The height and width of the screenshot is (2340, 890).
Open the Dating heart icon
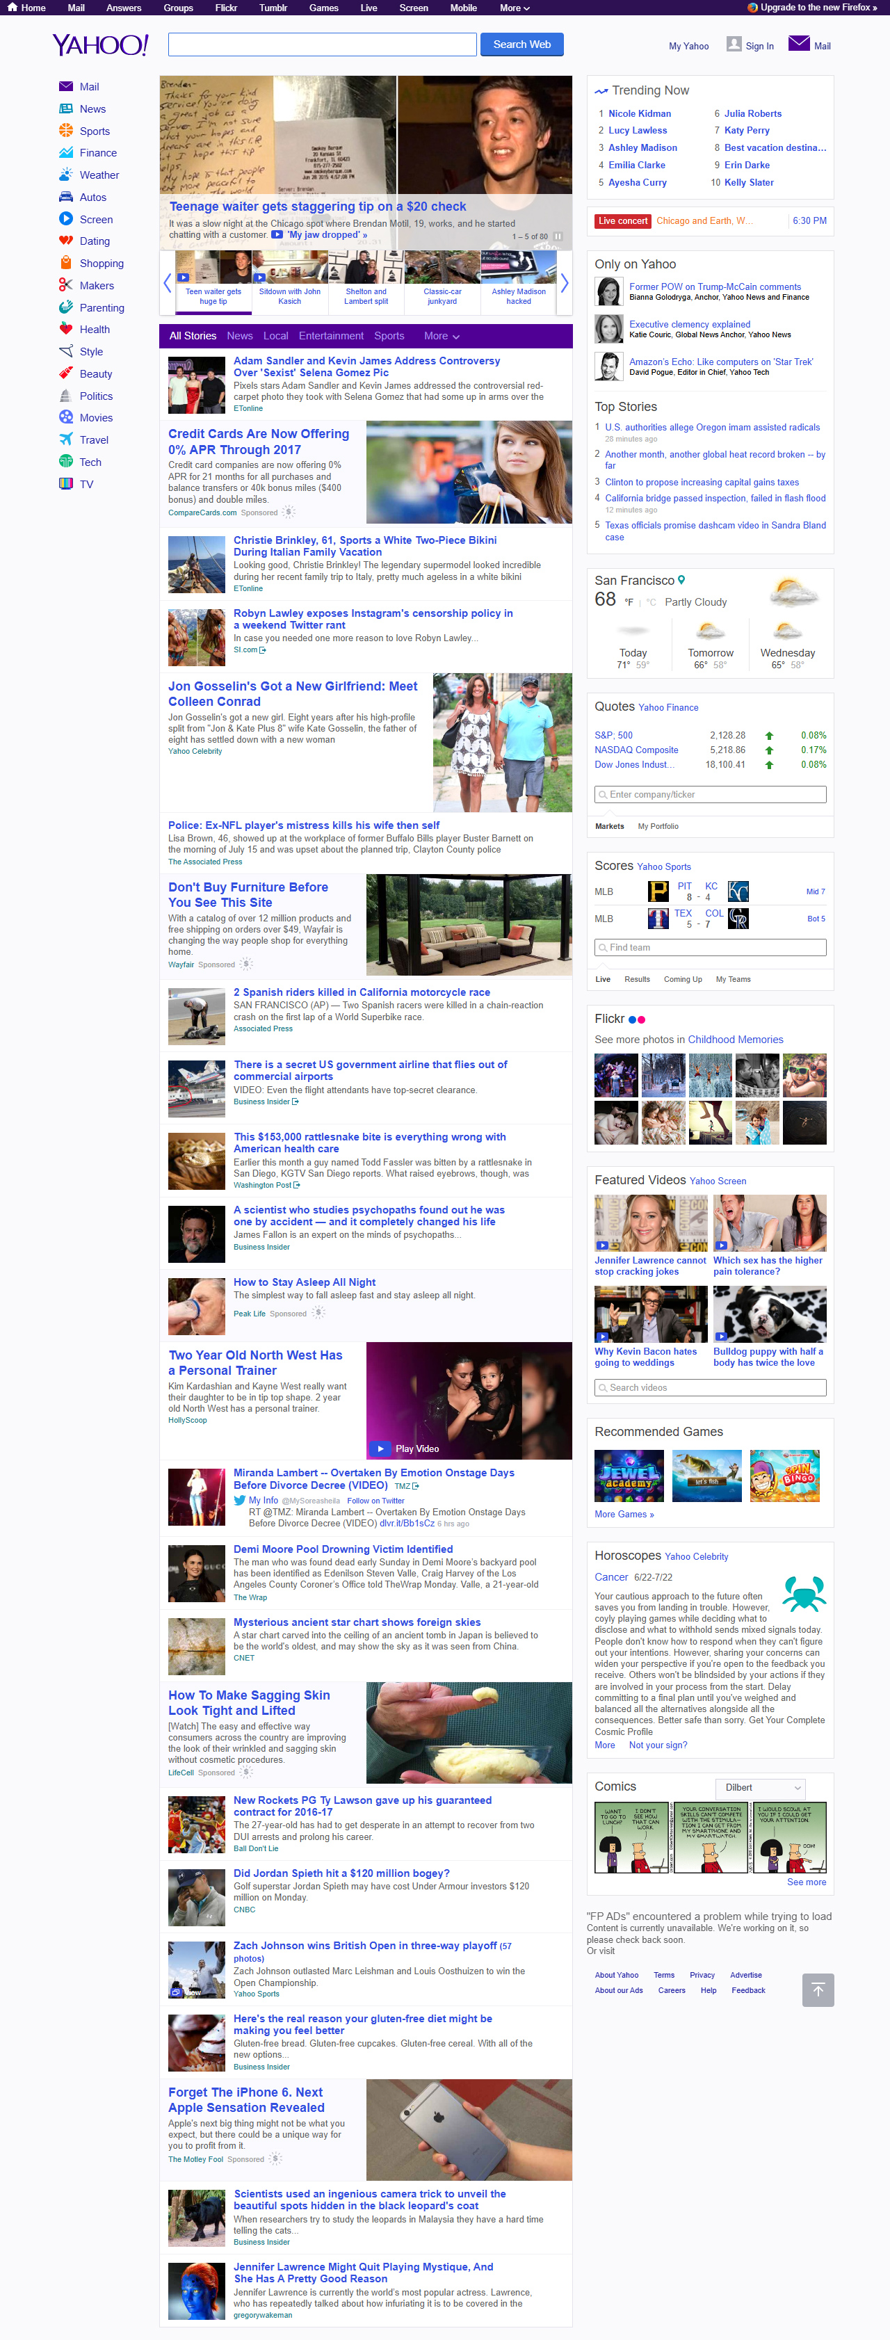pos(65,241)
